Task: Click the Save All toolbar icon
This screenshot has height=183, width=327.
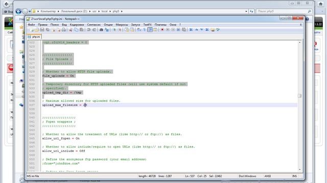Action: [x=48, y=30]
